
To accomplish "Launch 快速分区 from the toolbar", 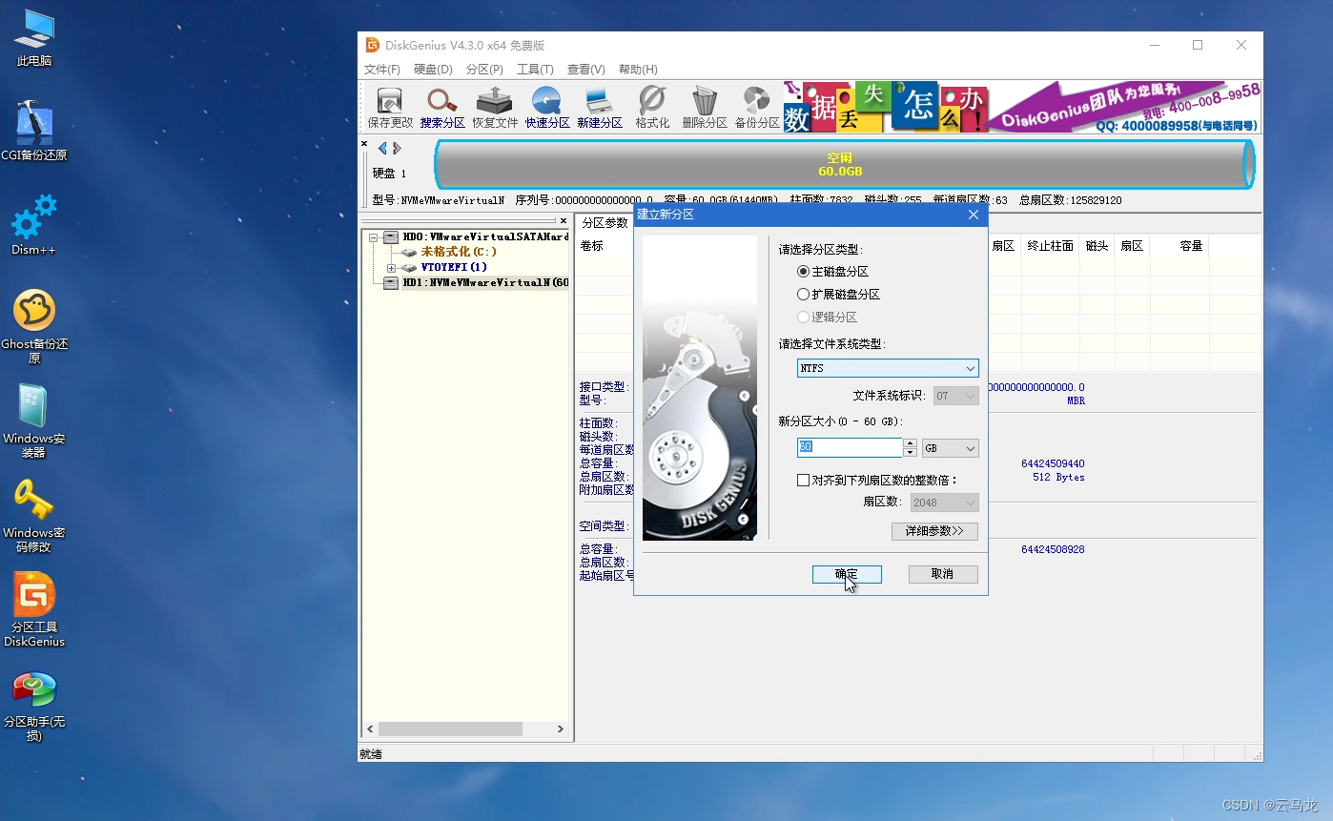I will click(x=546, y=107).
